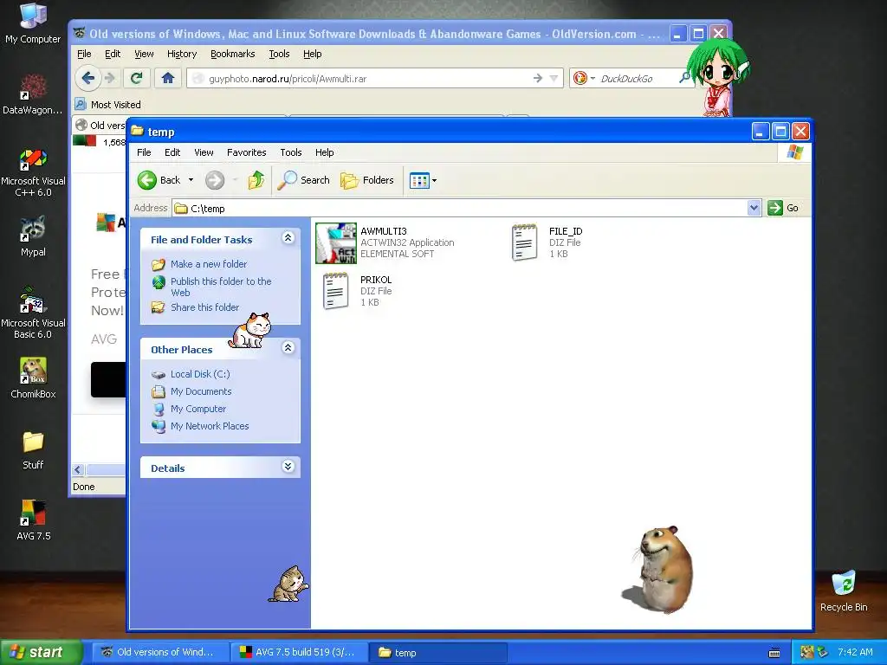Click the Go button next to address
The image size is (887, 665).
(x=783, y=208)
